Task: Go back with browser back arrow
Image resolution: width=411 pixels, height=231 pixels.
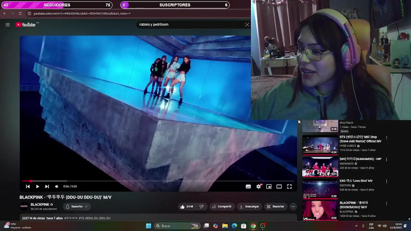Action: pyautogui.click(x=5, y=13)
